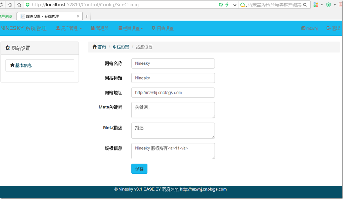This screenshot has width=343, height=199.
Task: Click the 保存 save button
Action: 139,168
